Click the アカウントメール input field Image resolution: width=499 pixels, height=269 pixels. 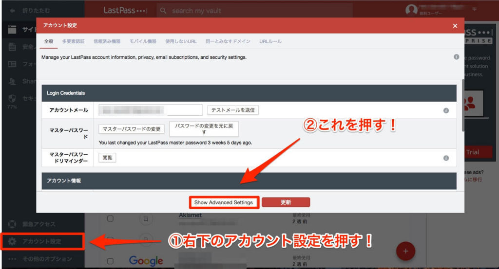(x=150, y=110)
